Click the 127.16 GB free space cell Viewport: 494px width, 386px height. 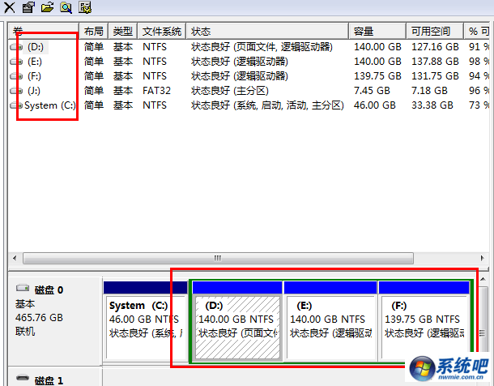pyautogui.click(x=435, y=47)
